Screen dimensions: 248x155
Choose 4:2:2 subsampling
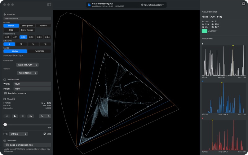31,37
